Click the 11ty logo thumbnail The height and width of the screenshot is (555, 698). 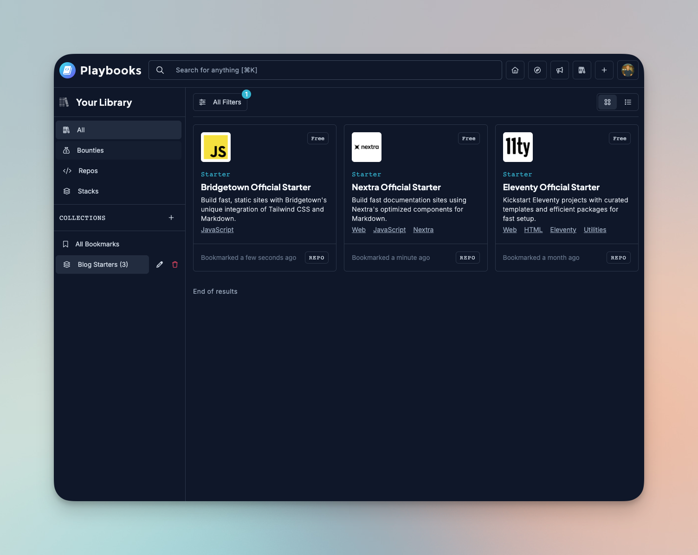tap(518, 147)
